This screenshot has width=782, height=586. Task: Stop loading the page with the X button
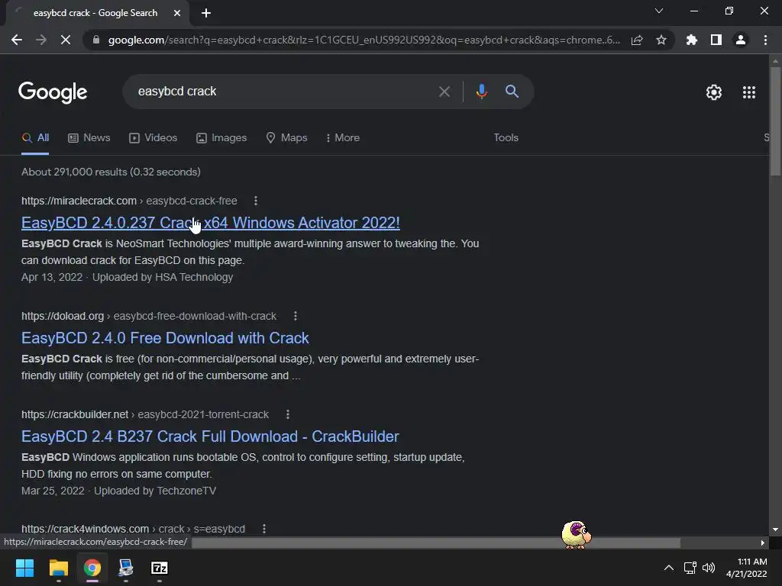[x=66, y=40]
